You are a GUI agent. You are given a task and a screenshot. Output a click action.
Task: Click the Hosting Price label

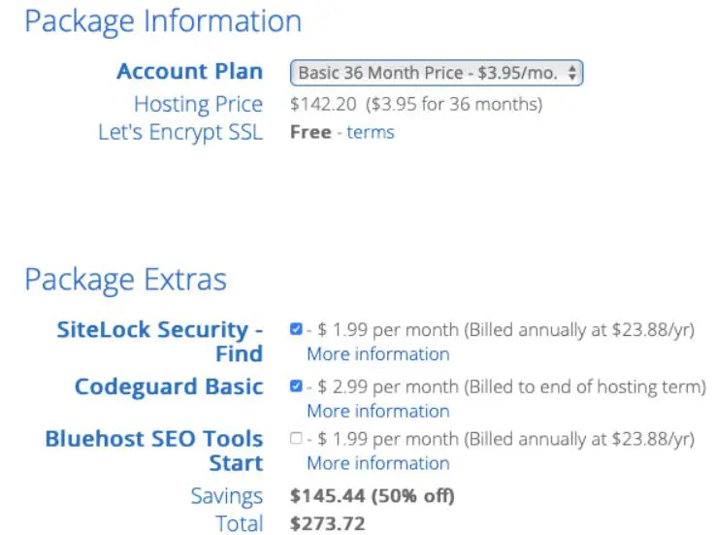coord(198,104)
